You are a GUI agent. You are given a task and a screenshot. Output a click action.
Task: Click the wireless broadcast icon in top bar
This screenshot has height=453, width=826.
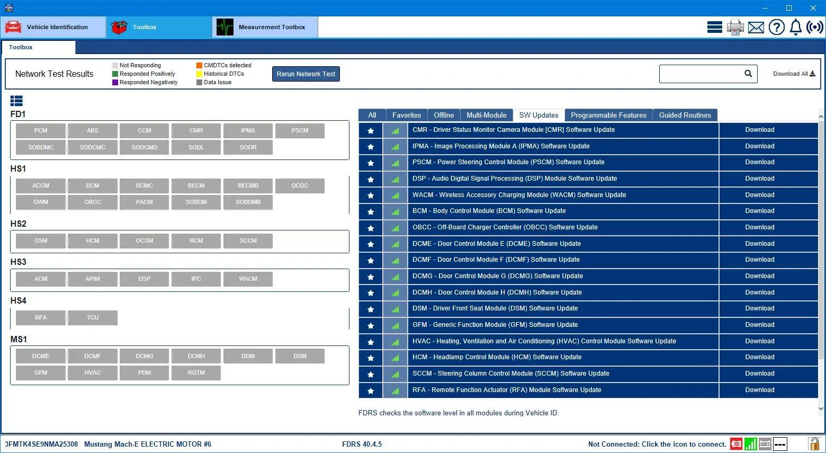click(x=815, y=27)
